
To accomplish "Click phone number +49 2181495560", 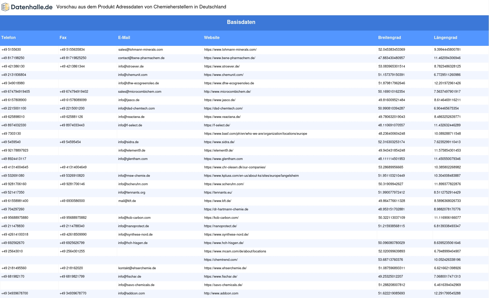I will click(x=14, y=268).
